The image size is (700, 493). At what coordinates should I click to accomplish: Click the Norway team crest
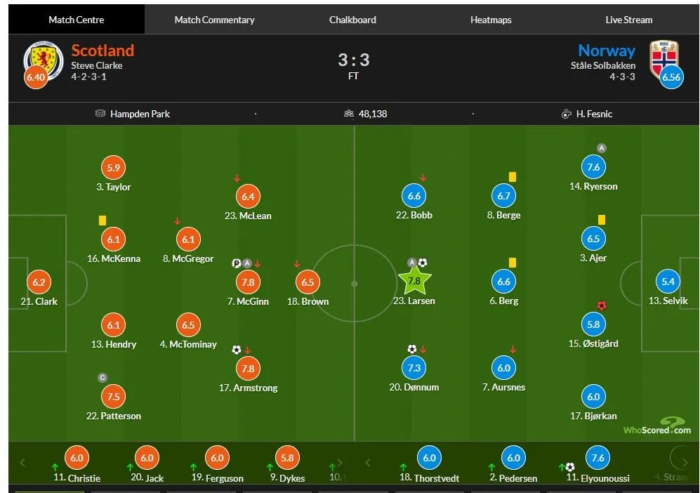(663, 56)
